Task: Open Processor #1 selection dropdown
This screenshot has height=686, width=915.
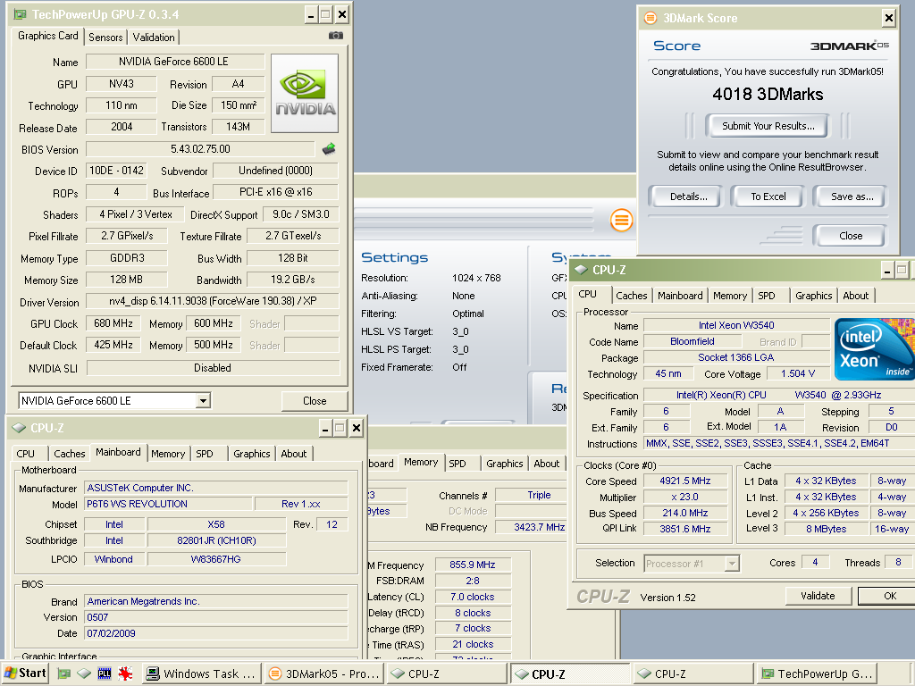Action: (732, 564)
